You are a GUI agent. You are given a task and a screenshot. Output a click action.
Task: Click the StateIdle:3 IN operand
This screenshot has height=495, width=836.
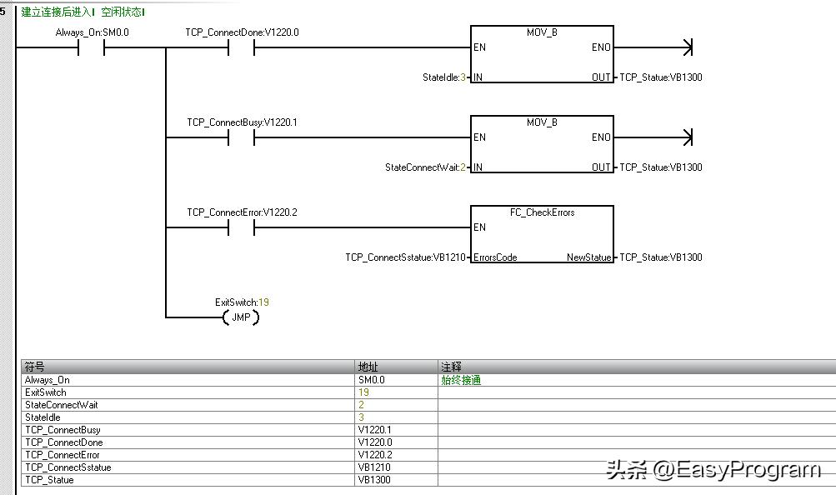coord(443,77)
